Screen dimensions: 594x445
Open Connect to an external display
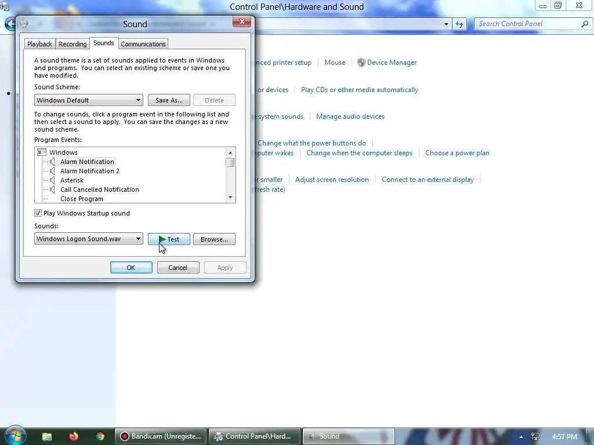click(x=428, y=180)
